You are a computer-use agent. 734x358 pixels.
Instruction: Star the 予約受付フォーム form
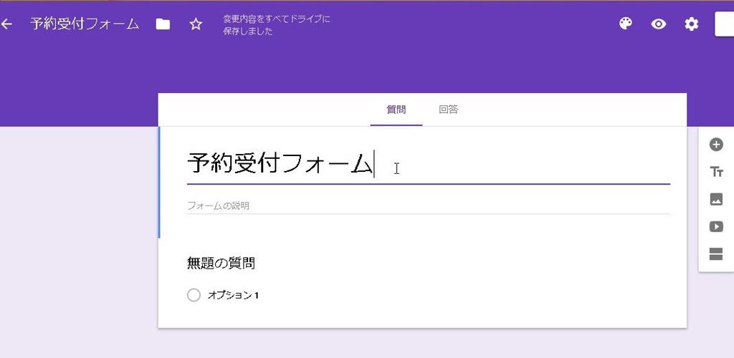click(x=196, y=24)
